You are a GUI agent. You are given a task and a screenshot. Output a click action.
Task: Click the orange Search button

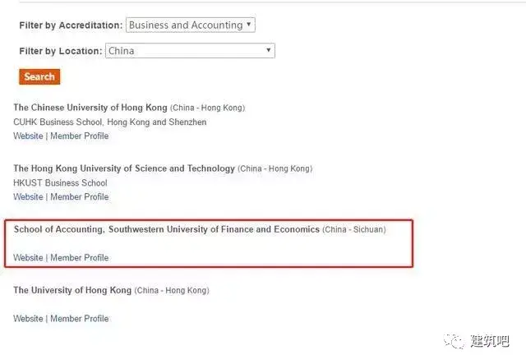pyautogui.click(x=39, y=76)
